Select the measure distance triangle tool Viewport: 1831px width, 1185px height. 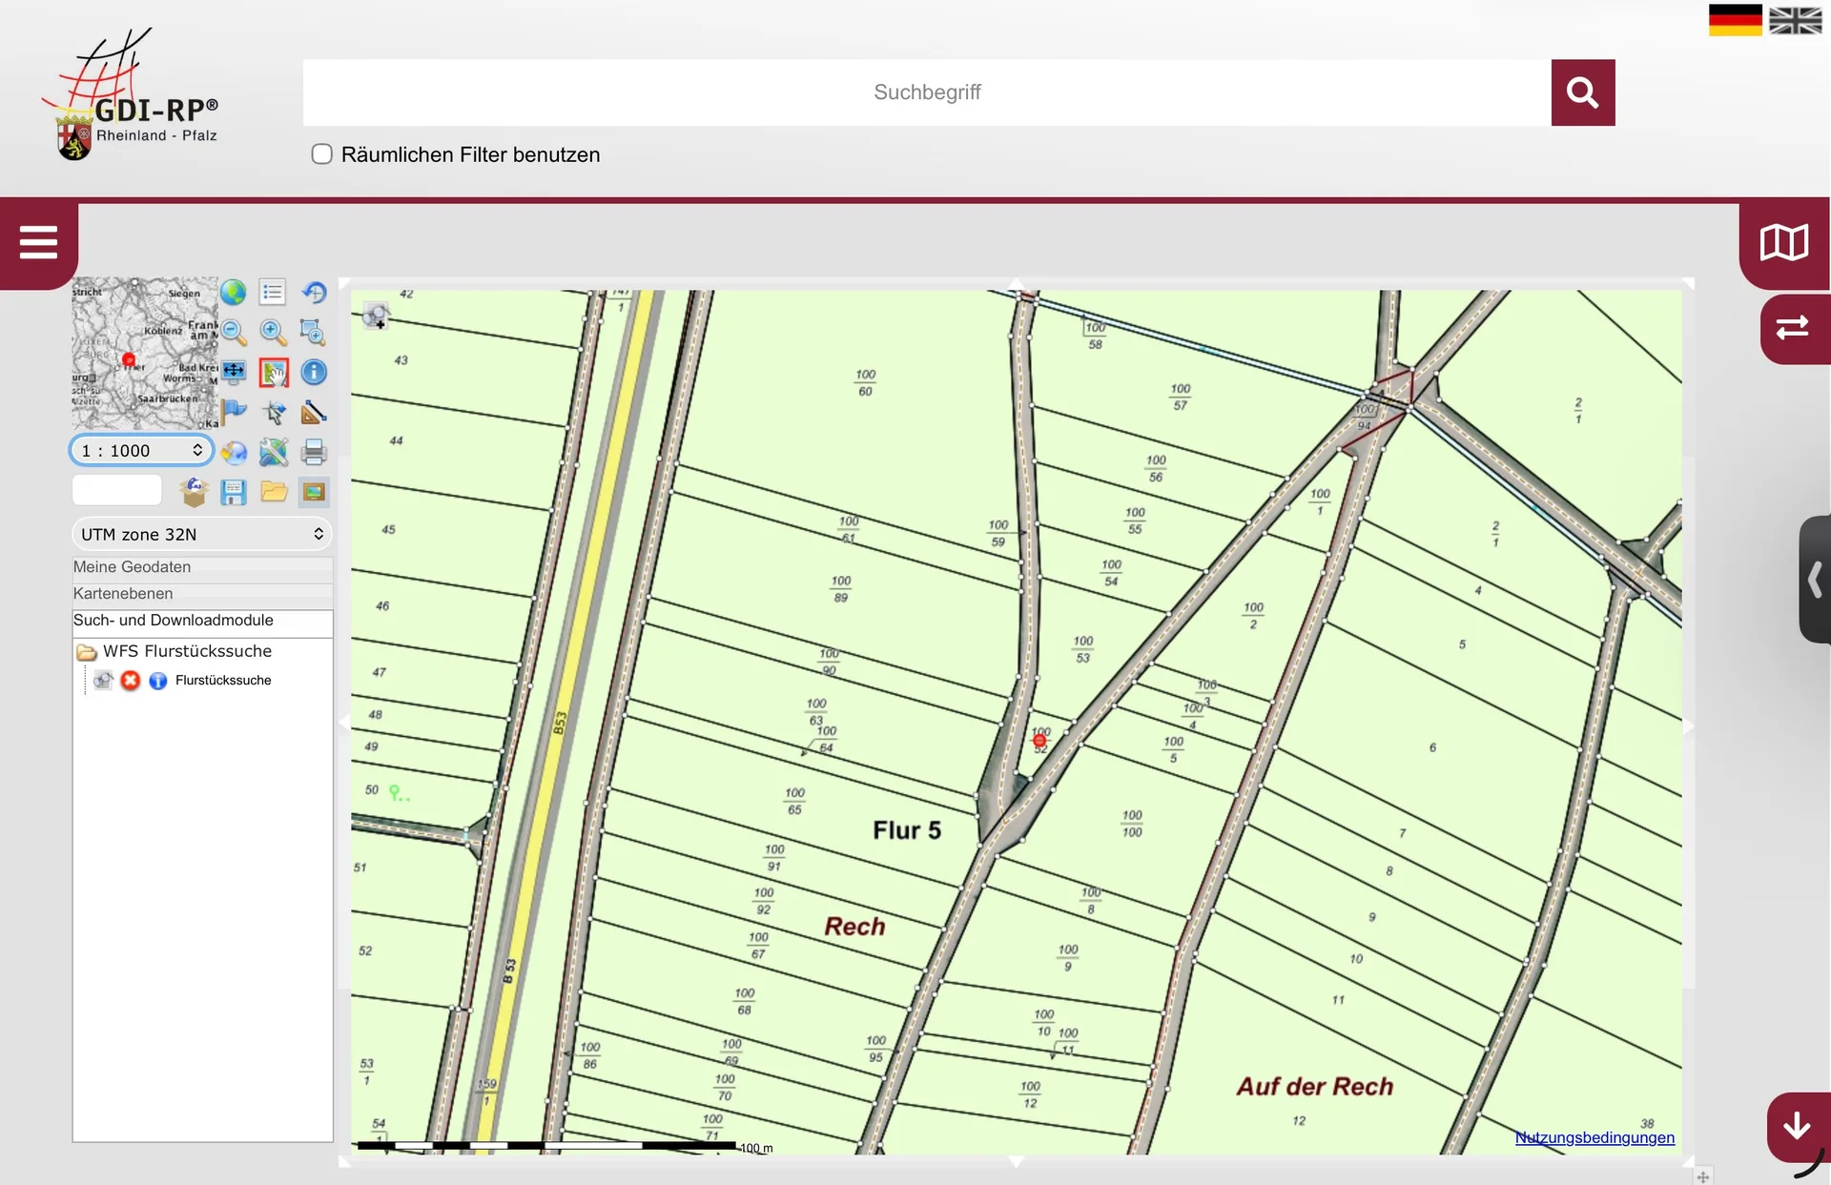coord(314,412)
